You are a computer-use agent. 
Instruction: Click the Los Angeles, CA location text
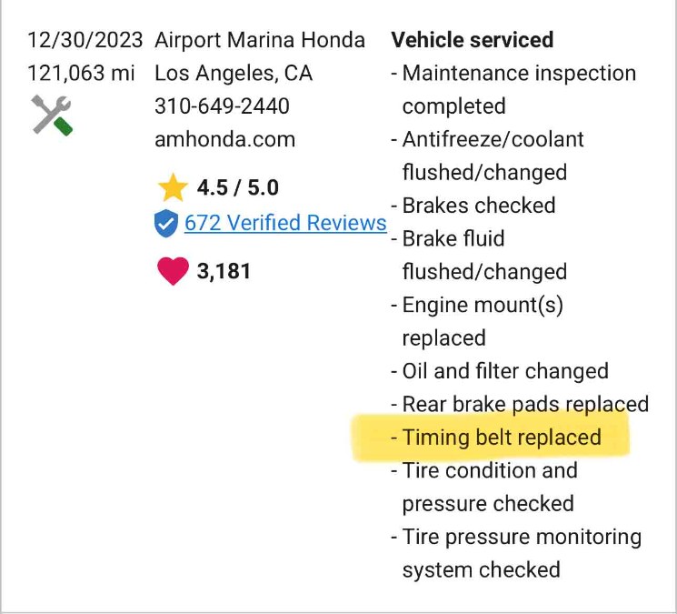234,74
